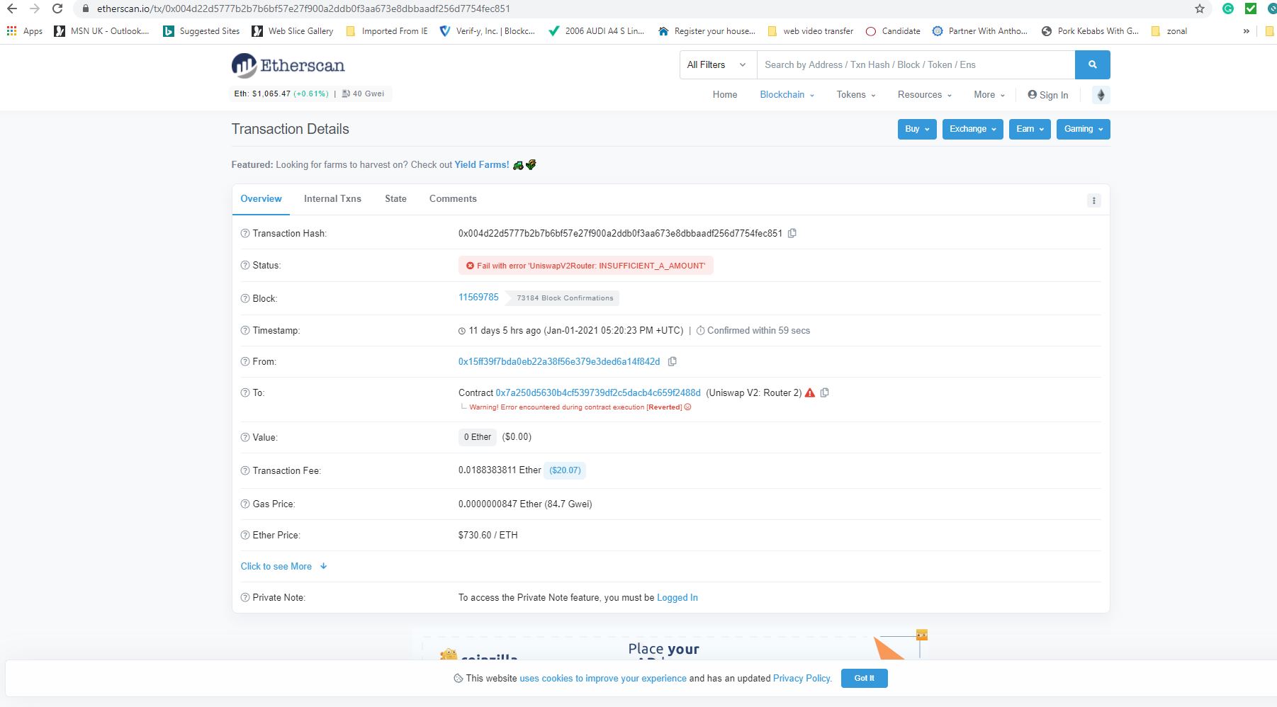
Task: Open the Yield Farms link
Action: (481, 164)
